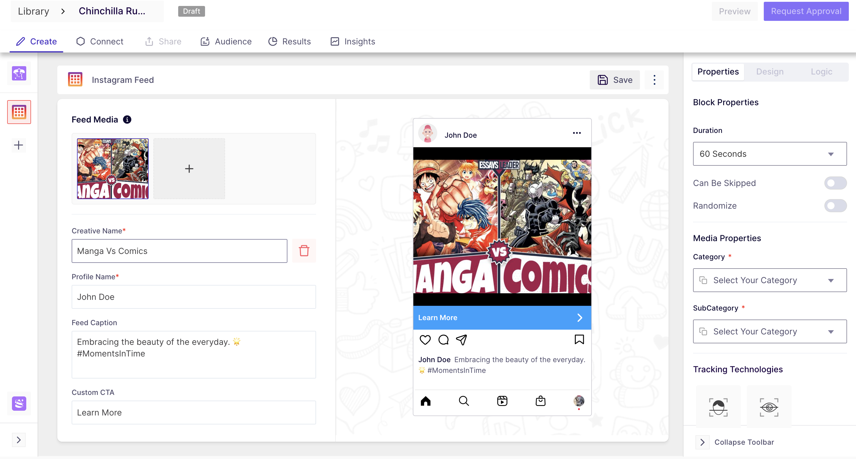Switch to the Share tab
The width and height of the screenshot is (856, 459).
pos(163,41)
